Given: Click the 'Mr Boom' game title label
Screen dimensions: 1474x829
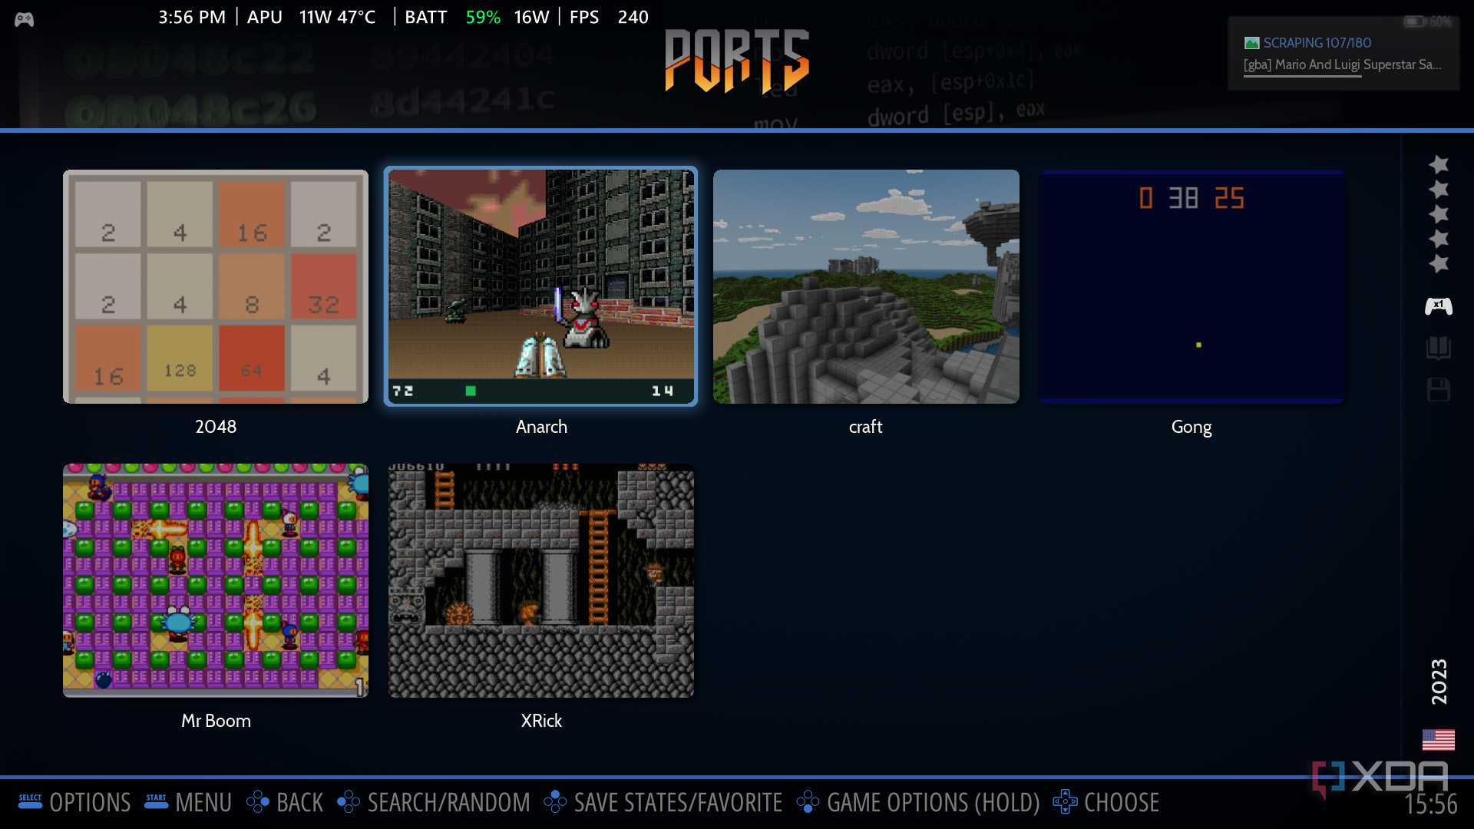Looking at the screenshot, I should coord(216,721).
